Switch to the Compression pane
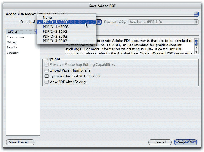This screenshot has height=152, width=204. pyautogui.click(x=15, y=37)
